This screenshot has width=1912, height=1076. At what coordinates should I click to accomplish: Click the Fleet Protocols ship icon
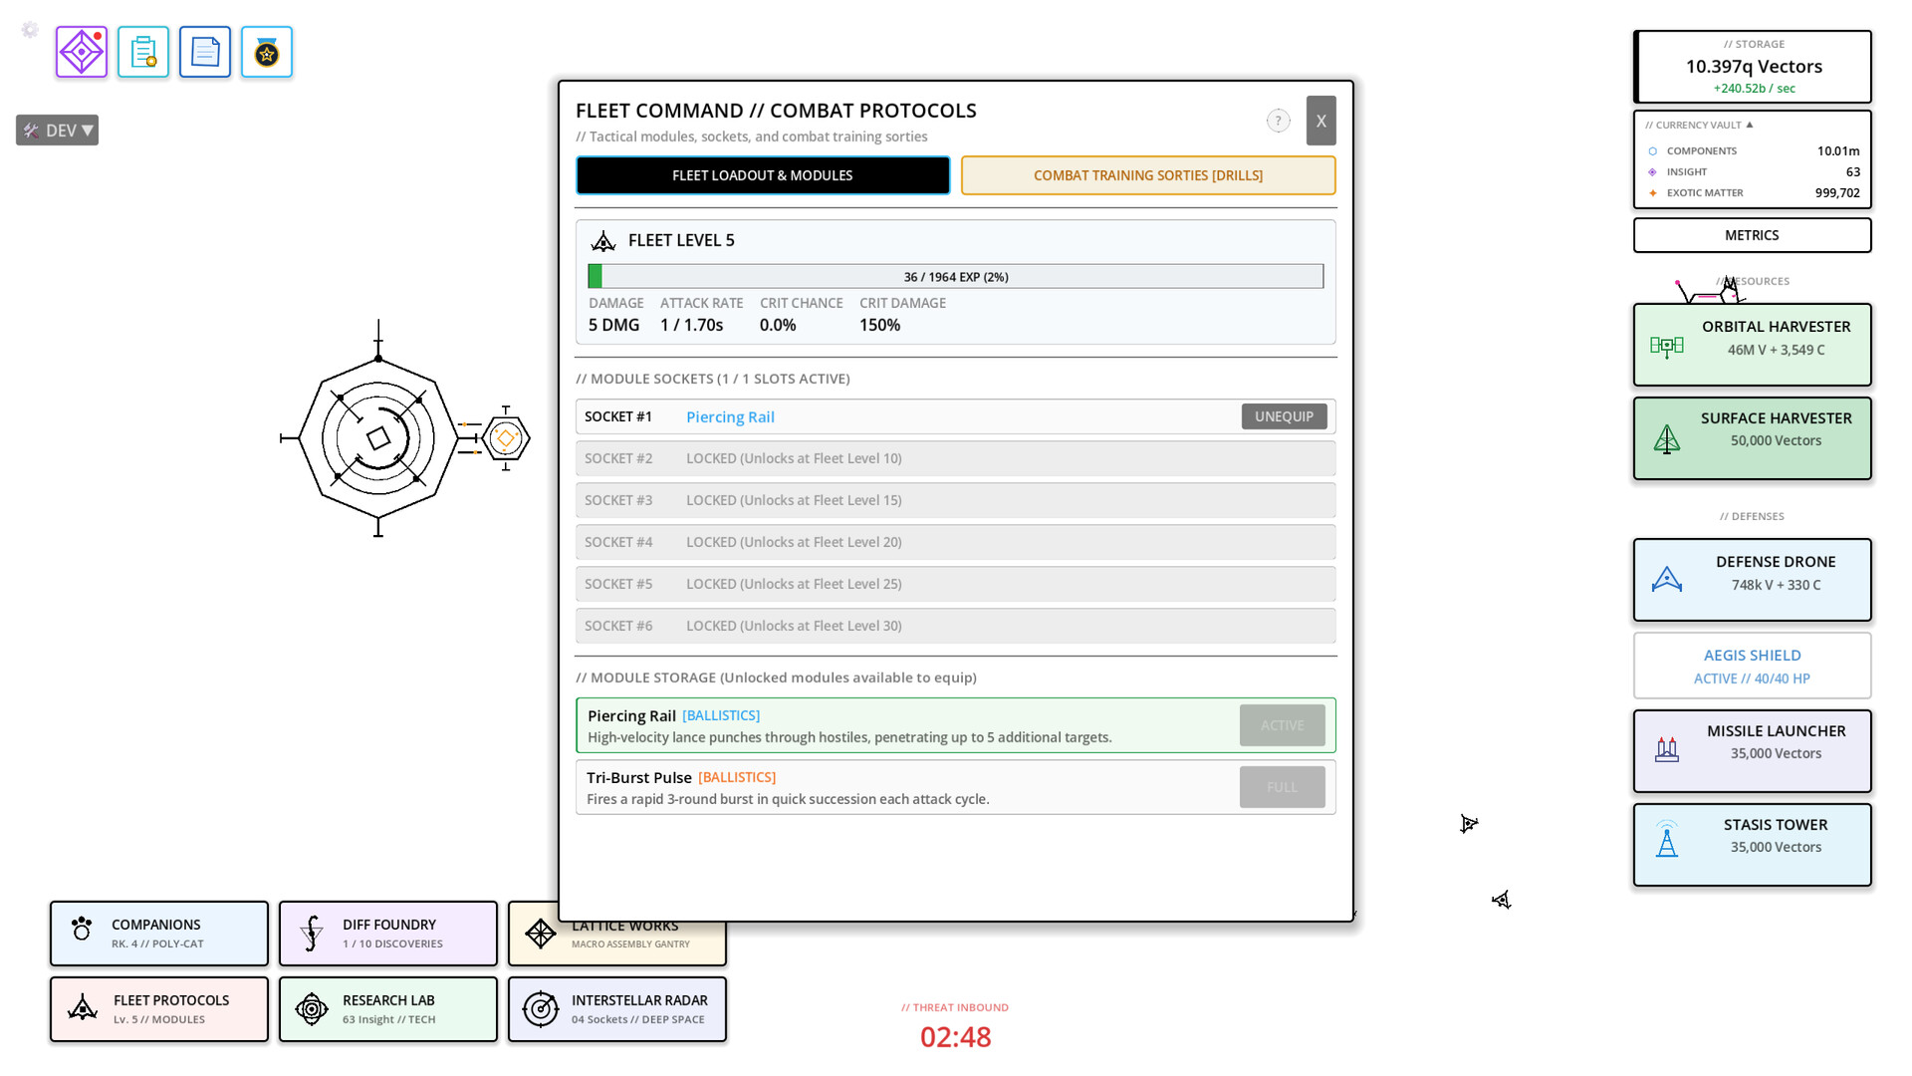point(83,1008)
